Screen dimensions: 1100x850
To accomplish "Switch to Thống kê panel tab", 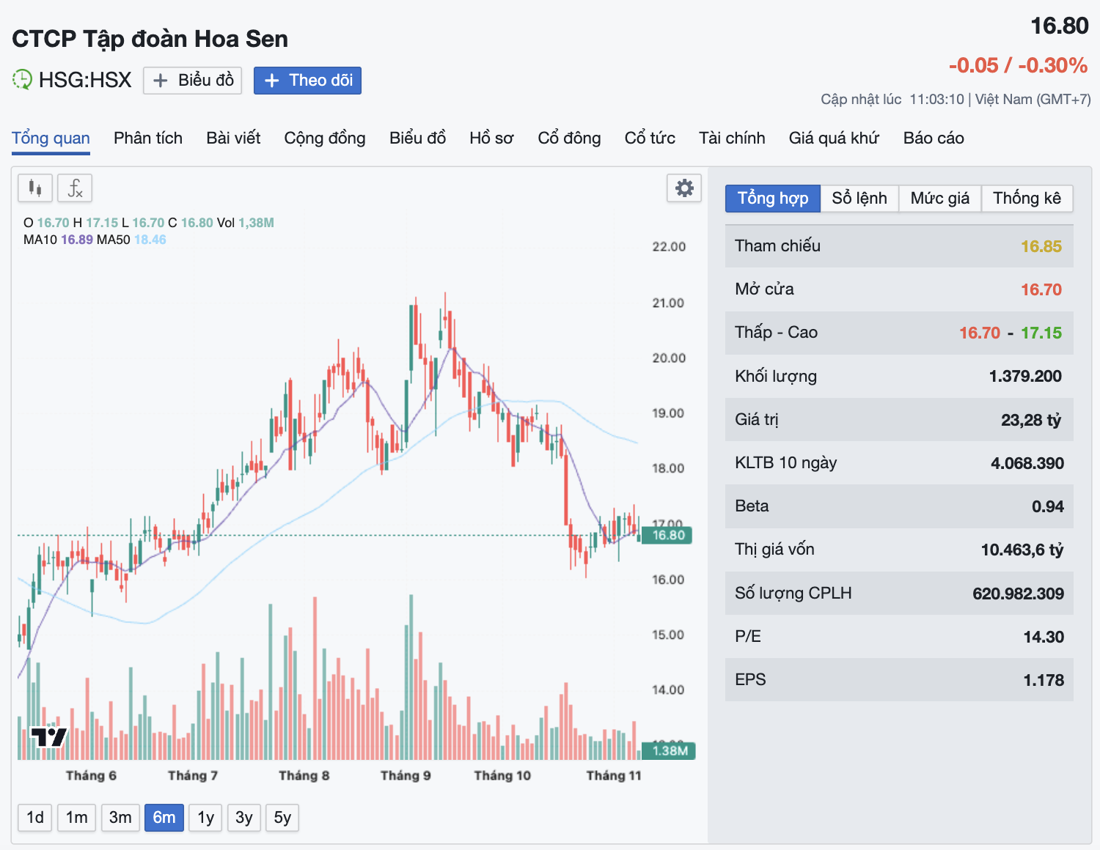I will coord(1027,198).
